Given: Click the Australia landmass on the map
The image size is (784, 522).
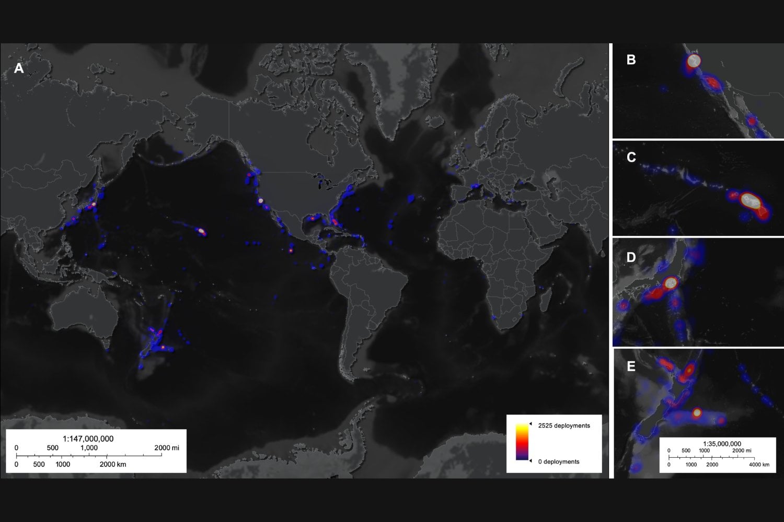Looking at the screenshot, I should (84, 313).
